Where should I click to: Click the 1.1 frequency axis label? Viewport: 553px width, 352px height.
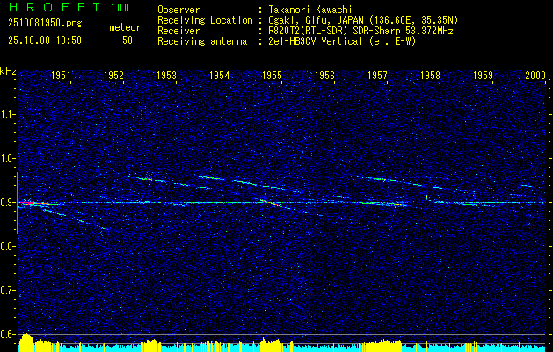tap(7, 114)
